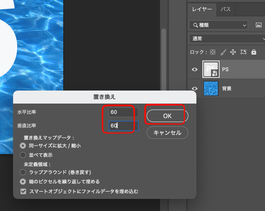This screenshot has width=265, height=211.
Task: Switch to the パス tab
Action: pos(225,9)
